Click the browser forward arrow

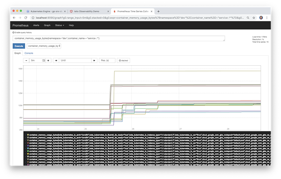[20, 18]
